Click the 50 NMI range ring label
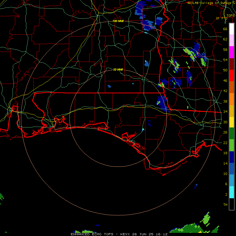This screenshot has width=236, height=236. (x=118, y=69)
